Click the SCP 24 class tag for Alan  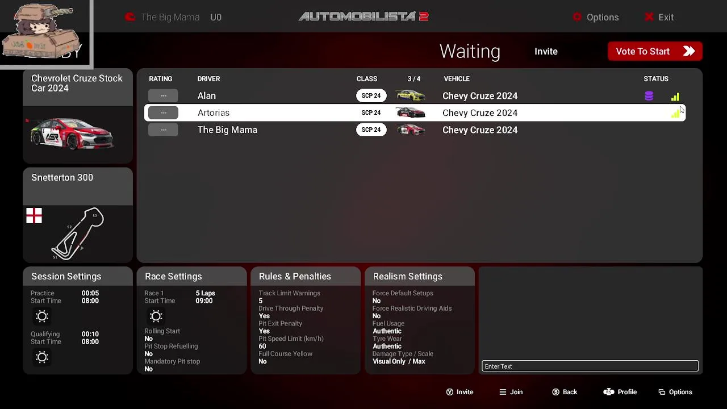pos(371,95)
